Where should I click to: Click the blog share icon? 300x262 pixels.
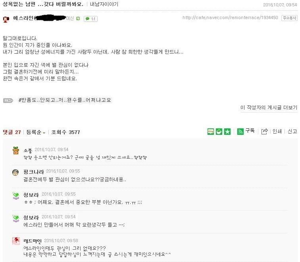pyautogui.click(x=210, y=132)
